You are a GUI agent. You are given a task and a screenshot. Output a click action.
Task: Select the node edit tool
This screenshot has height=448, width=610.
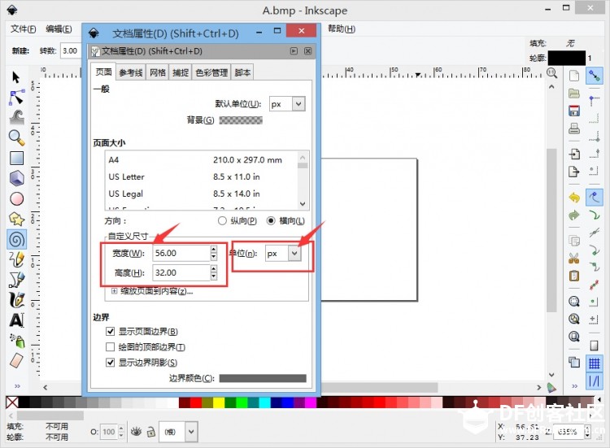pos(16,98)
